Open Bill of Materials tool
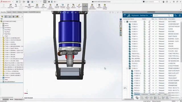Image resolution: width=182 pixels, height=102 pixels. (x=73, y=6)
